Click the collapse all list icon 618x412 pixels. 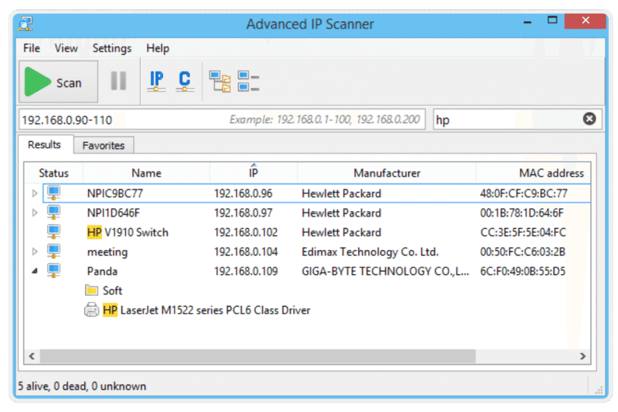(x=248, y=81)
